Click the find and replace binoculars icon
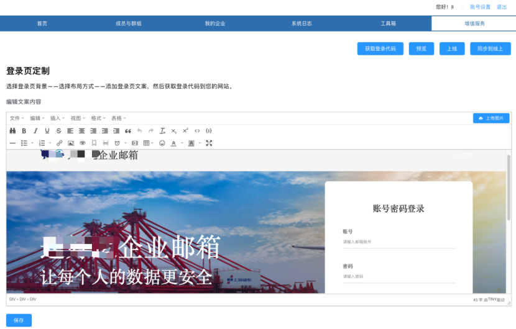This screenshot has height=329, width=516. point(12,131)
